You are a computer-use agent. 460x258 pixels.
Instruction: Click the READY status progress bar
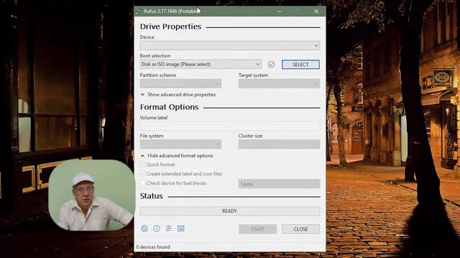point(230,211)
